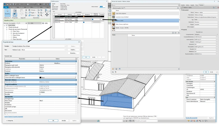
Task: Toggle Variabile radio for Struttura [1] row
Action: click(x=100, y=19)
